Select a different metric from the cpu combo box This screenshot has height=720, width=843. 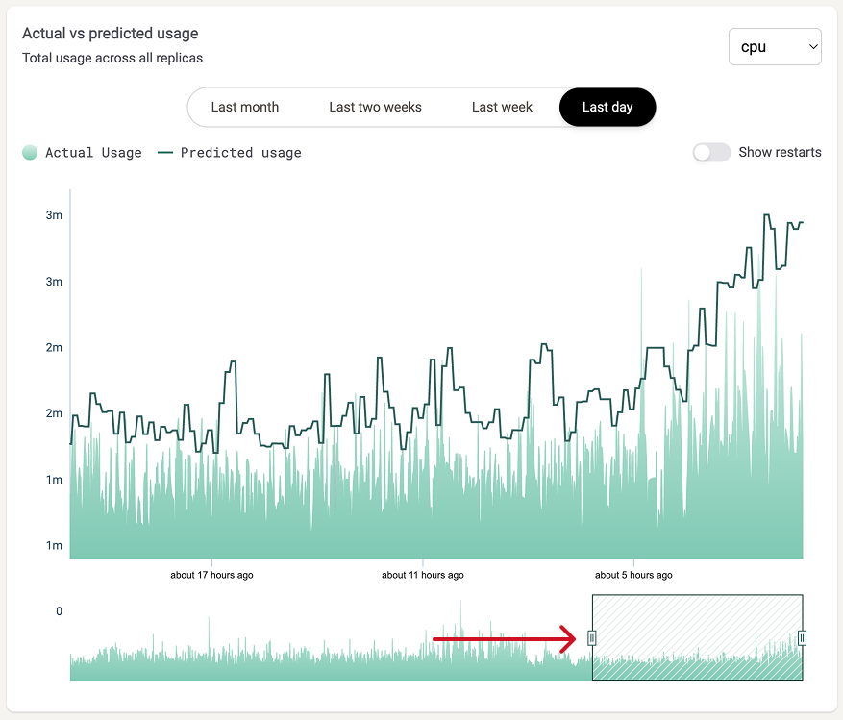[x=775, y=46]
